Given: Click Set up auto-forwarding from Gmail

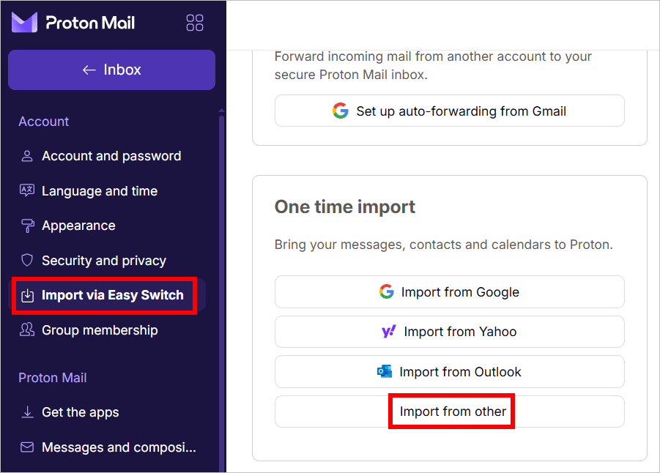Looking at the screenshot, I should tap(449, 111).
